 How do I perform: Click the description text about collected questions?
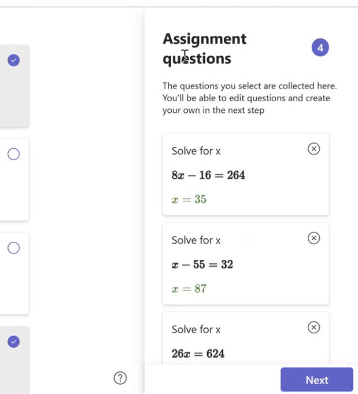(250, 98)
